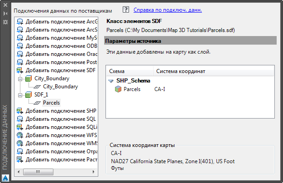Click the Система координат column header
The image size is (283, 183).
coord(181,71)
